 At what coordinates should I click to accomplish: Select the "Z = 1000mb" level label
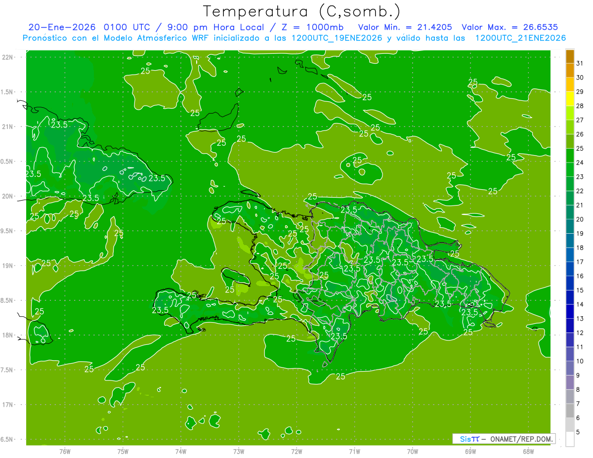309,27
